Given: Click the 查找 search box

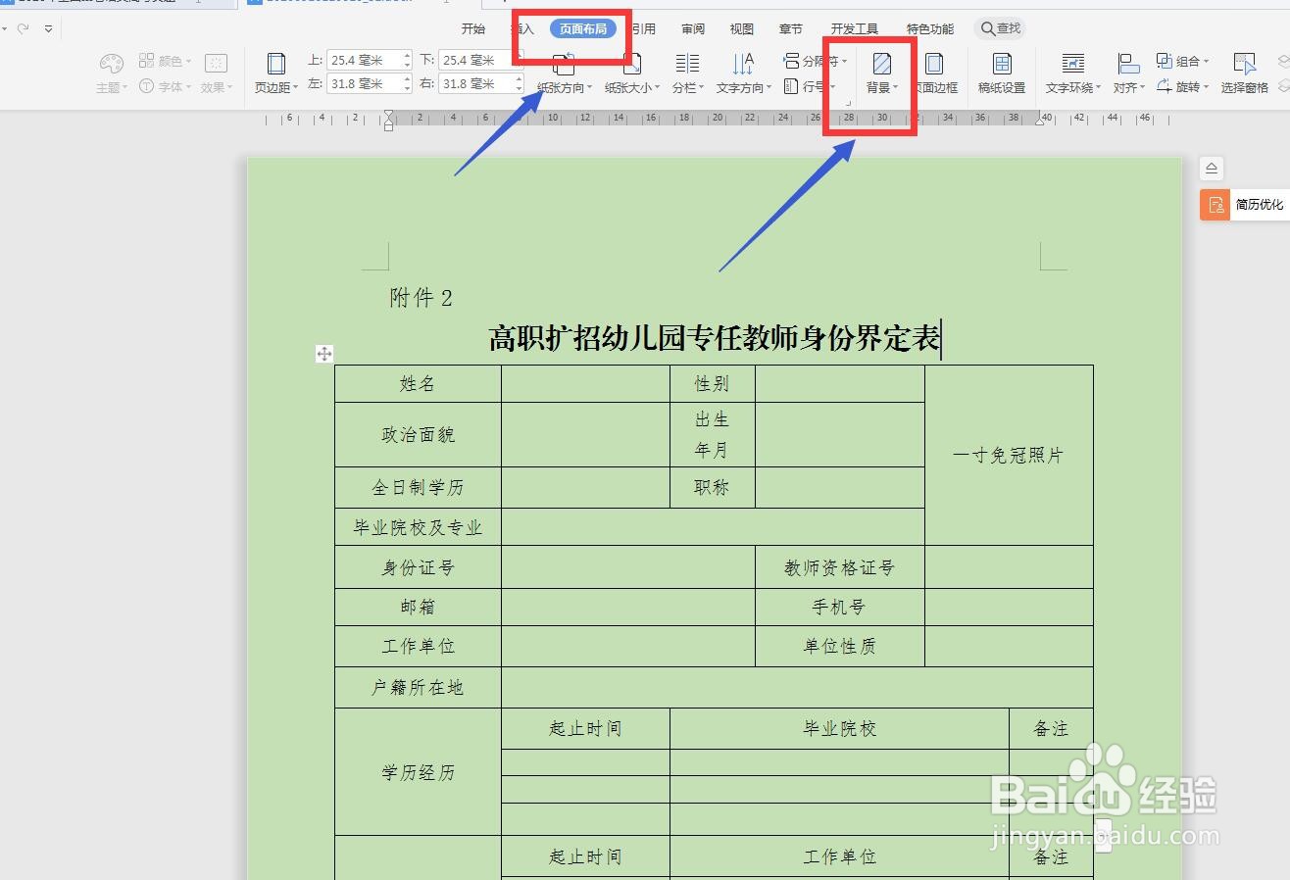Looking at the screenshot, I should click(1002, 28).
